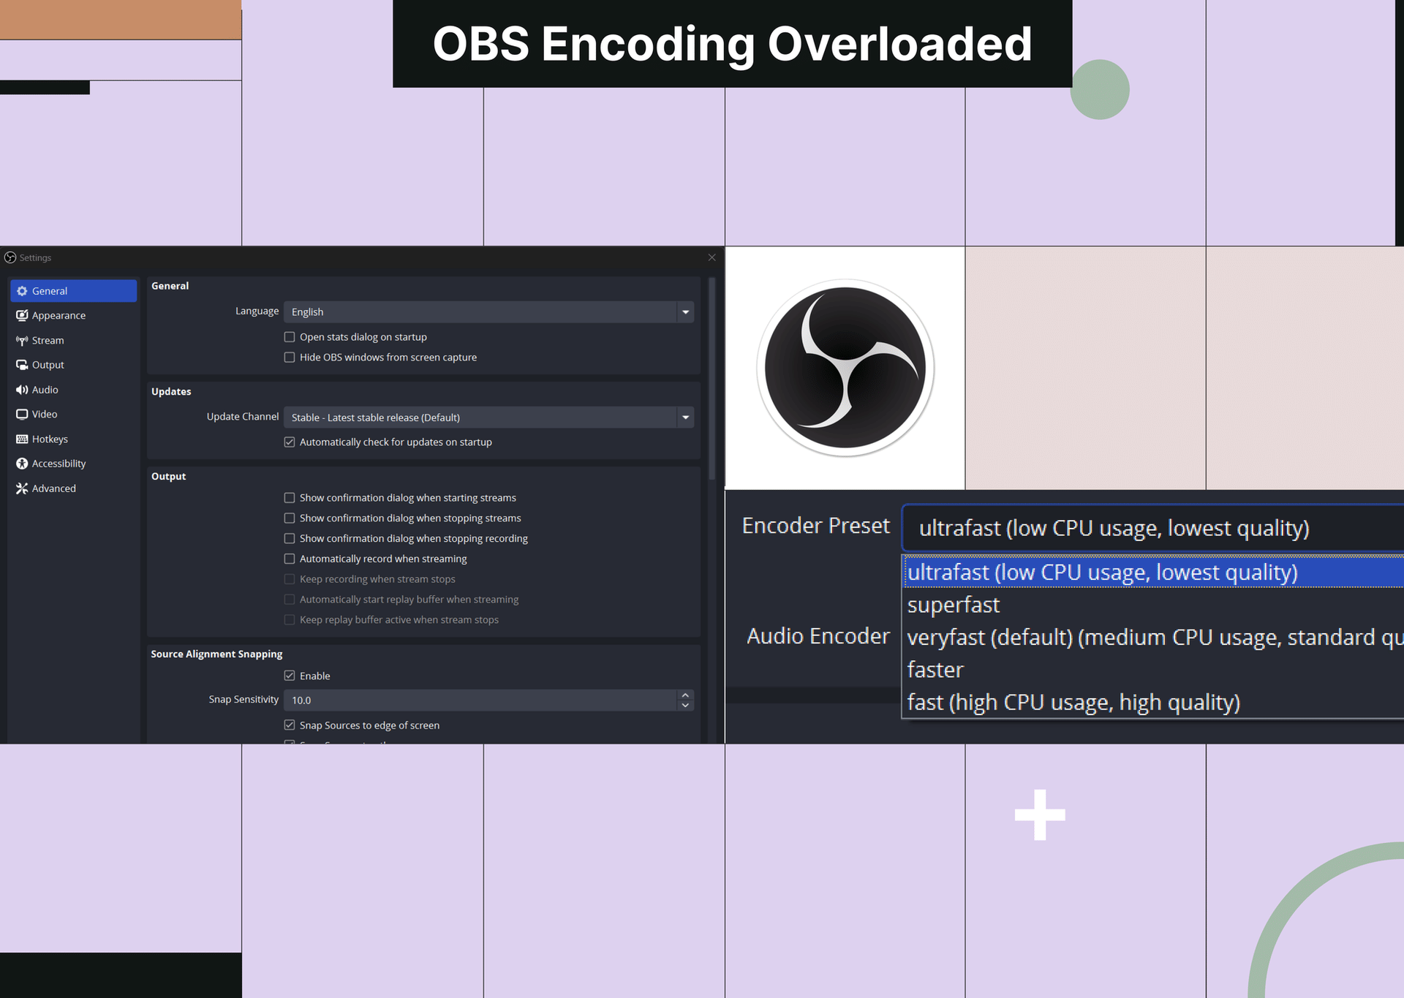Uncheck Snap Sources to edge of screen
The height and width of the screenshot is (998, 1404).
point(290,725)
